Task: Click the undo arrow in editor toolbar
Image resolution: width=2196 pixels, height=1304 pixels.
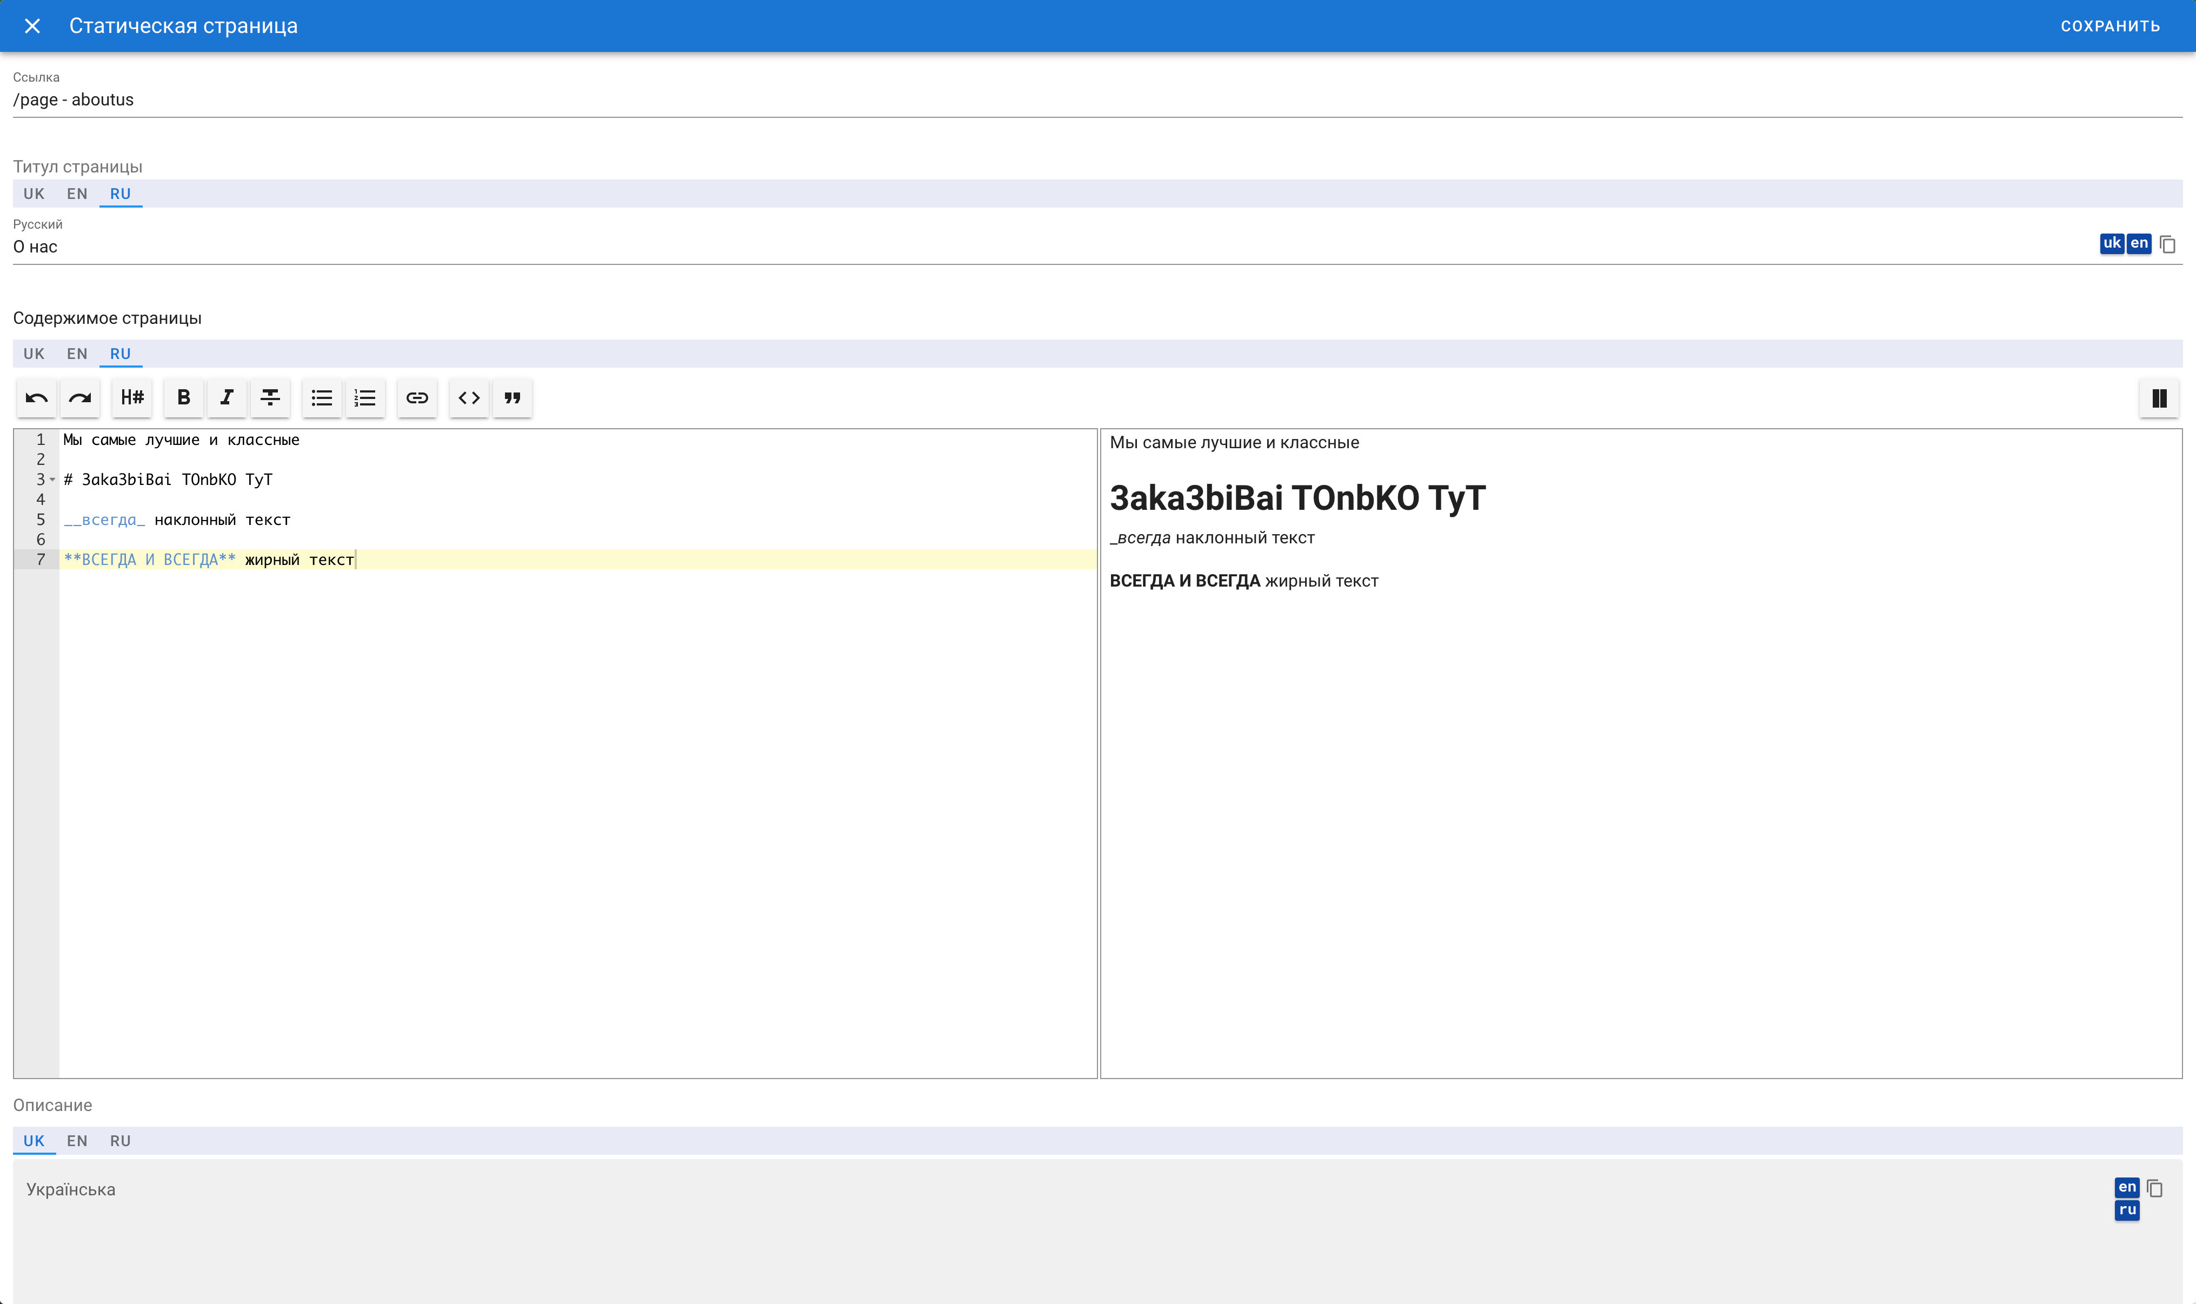Action: [x=37, y=398]
